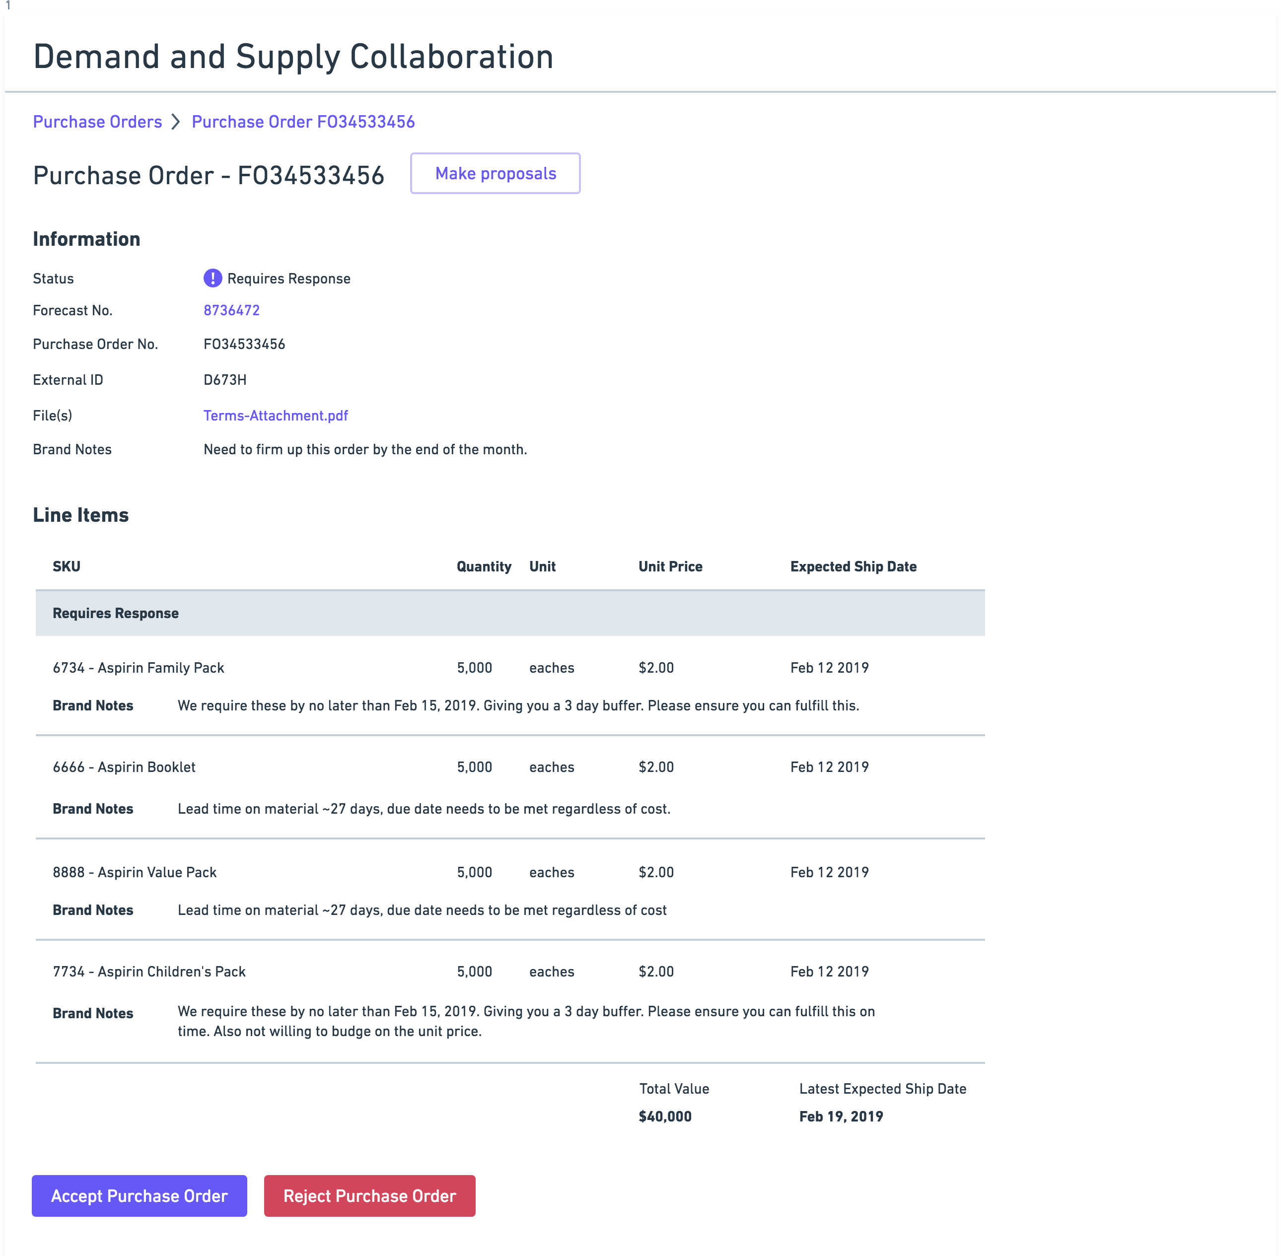Open the Purchase Order FO34533456 breadcrumb link
The width and height of the screenshot is (1281, 1256).
pyautogui.click(x=303, y=122)
